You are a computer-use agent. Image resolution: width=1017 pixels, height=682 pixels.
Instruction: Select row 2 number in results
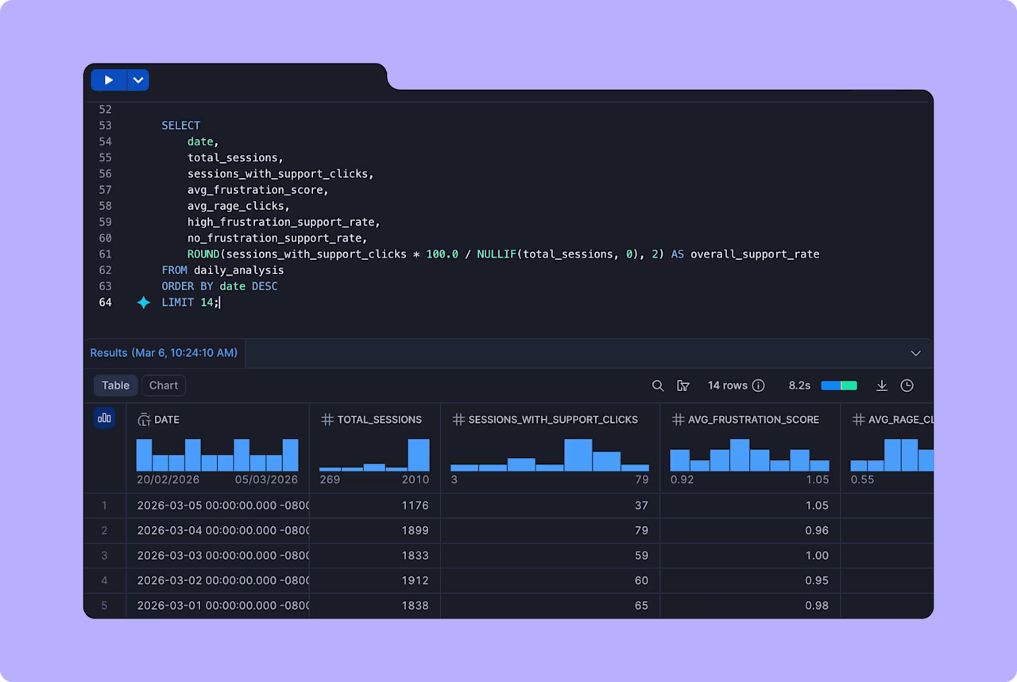(105, 530)
